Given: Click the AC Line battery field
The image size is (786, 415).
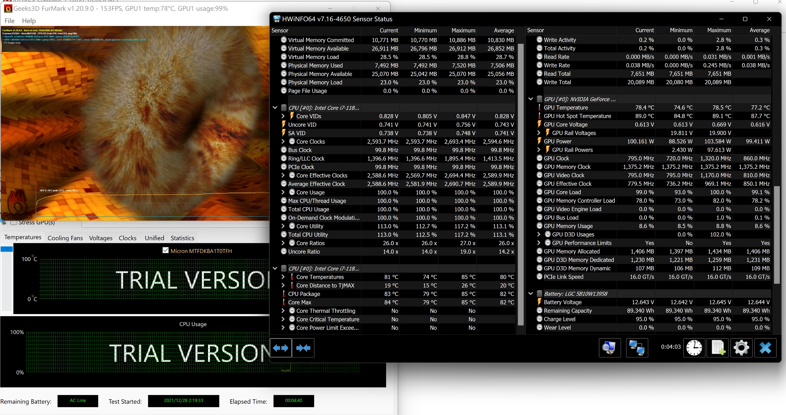Looking at the screenshot, I should (x=78, y=400).
